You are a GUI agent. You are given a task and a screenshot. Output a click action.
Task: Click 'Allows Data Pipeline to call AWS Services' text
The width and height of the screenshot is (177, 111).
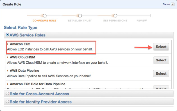click(x=49, y=76)
